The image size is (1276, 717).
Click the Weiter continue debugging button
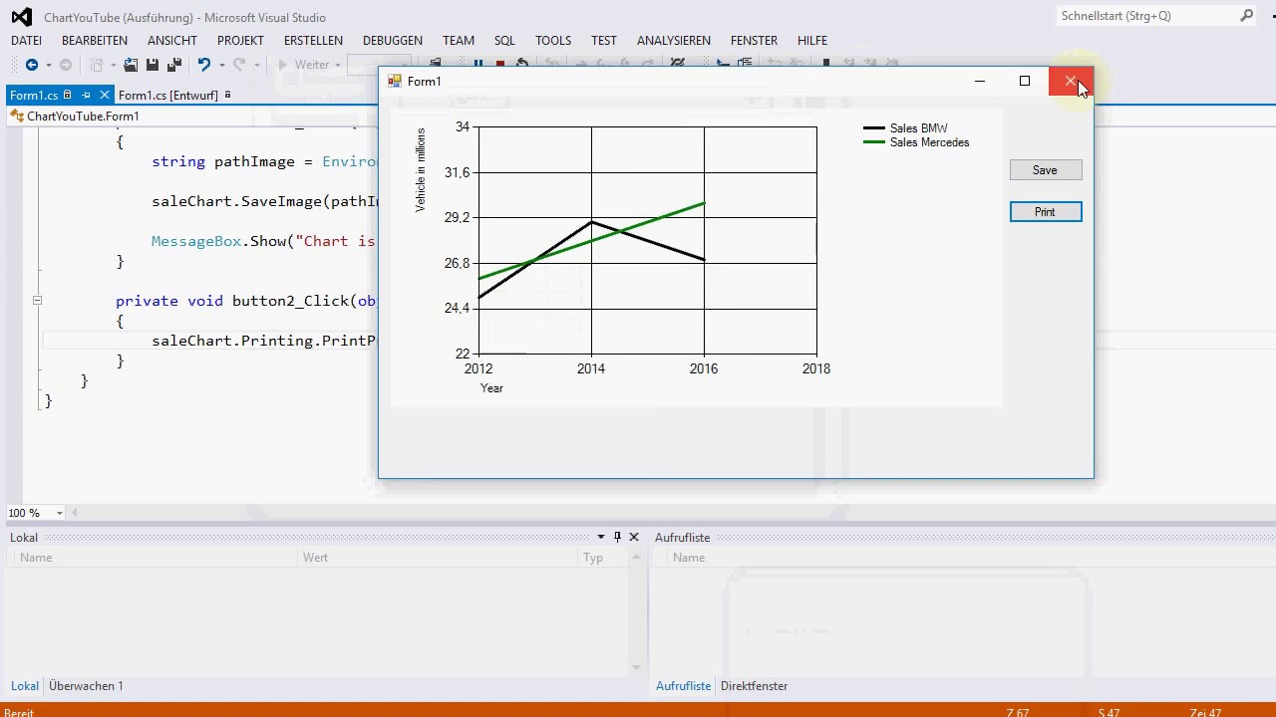[303, 65]
